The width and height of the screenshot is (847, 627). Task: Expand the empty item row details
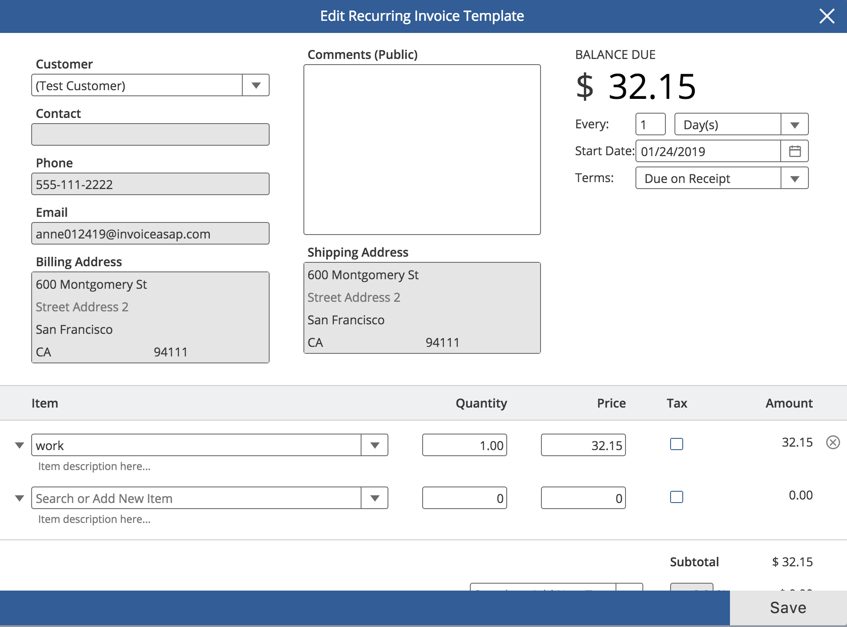[x=20, y=498]
